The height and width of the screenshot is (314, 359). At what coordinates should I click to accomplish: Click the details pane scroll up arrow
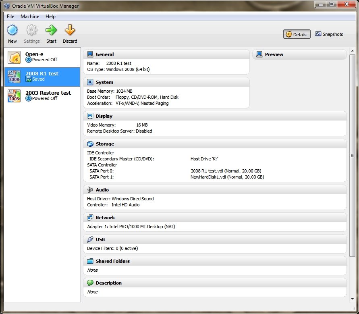click(x=353, y=51)
